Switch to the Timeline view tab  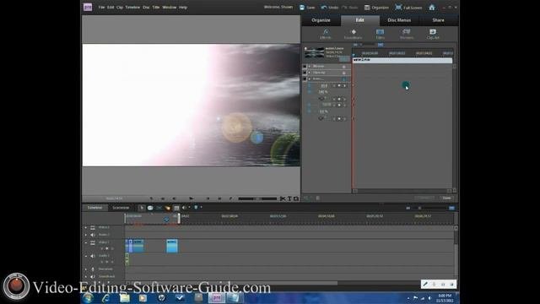coord(94,208)
